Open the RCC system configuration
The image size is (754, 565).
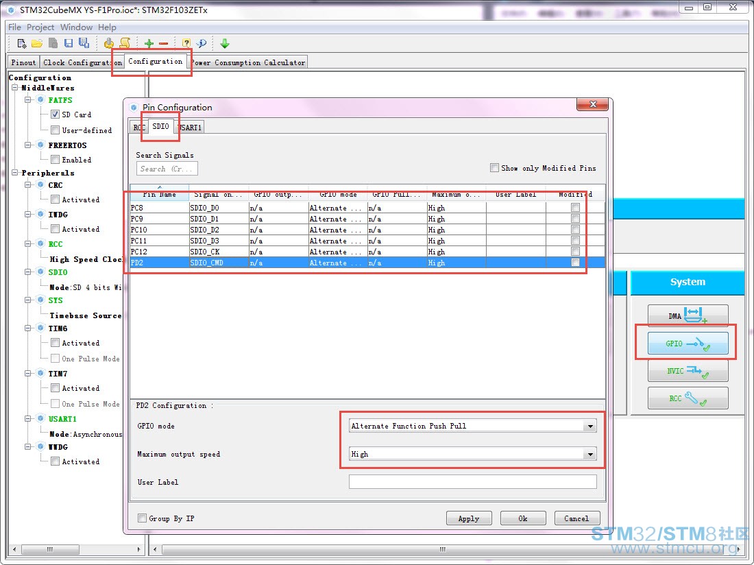tap(688, 398)
